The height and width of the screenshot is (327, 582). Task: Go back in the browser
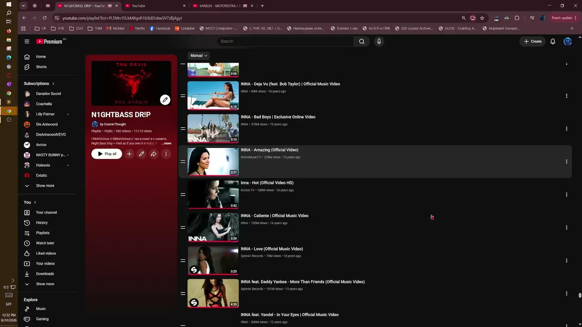click(x=24, y=18)
